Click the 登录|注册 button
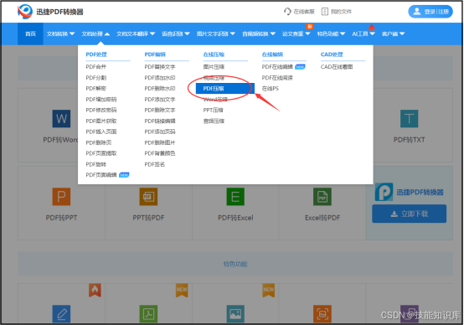The height and width of the screenshot is (325, 464). click(430, 12)
